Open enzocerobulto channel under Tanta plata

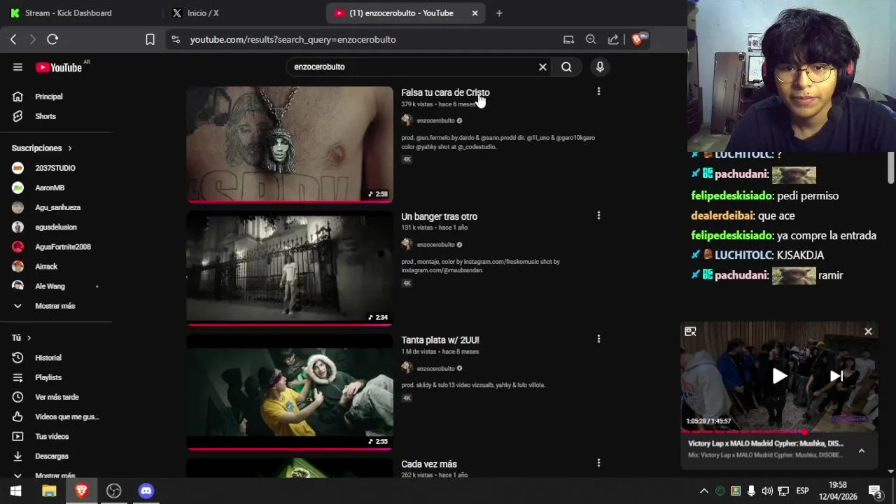pos(435,368)
